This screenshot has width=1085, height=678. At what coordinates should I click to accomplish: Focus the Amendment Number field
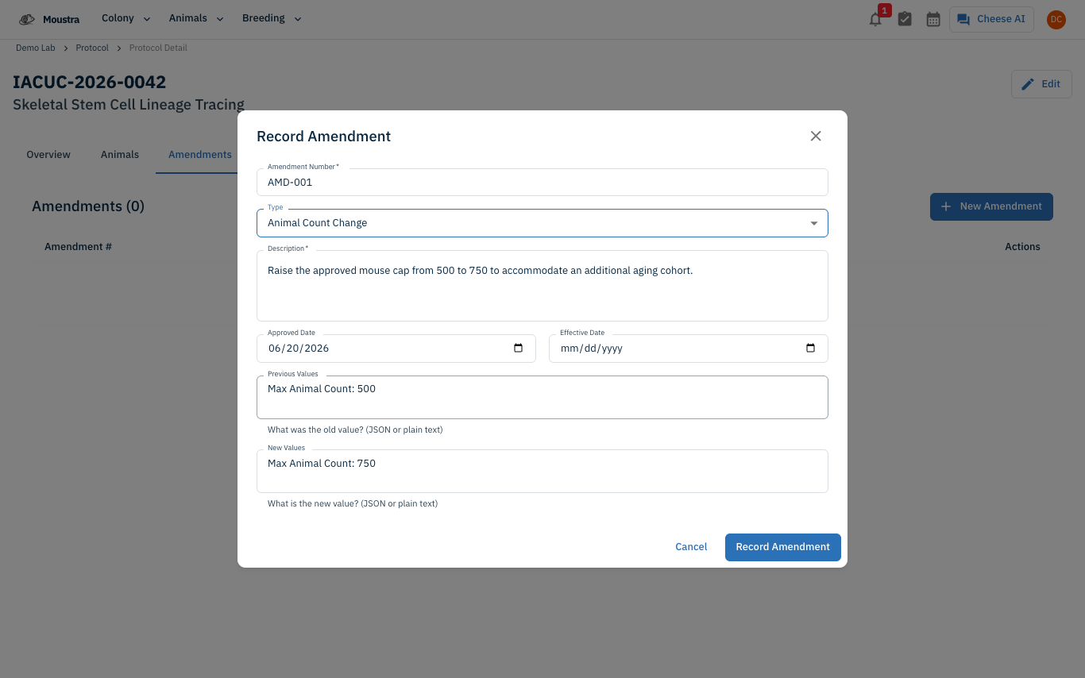[x=542, y=183]
